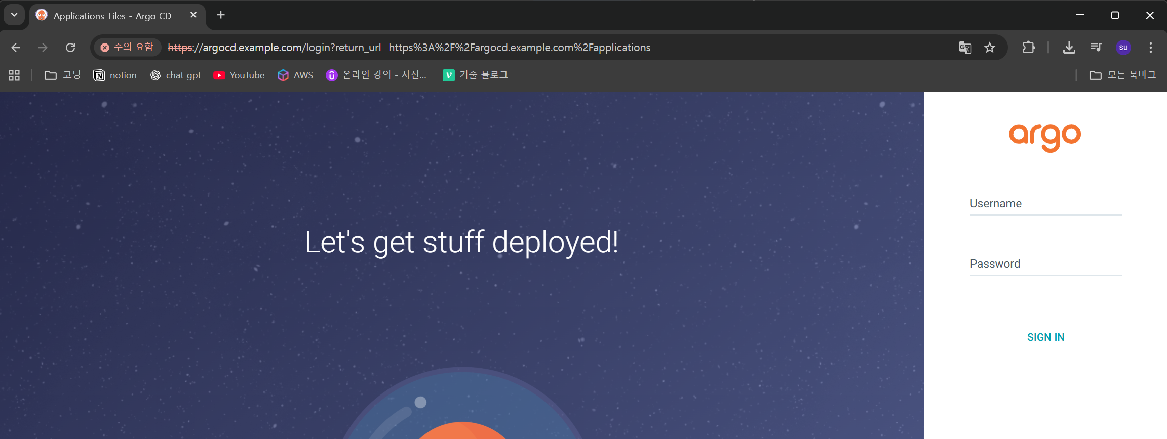Open the 온라인 강의 bookmark
The image size is (1167, 439).
point(376,75)
